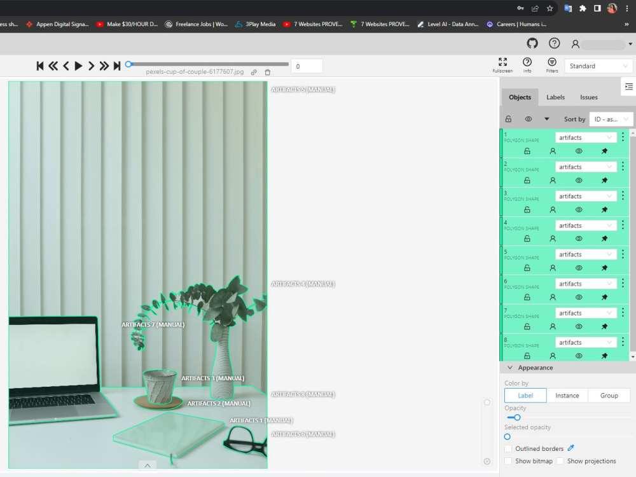
Task: Hide object 3 with its eye icon
Action: (x=579, y=210)
